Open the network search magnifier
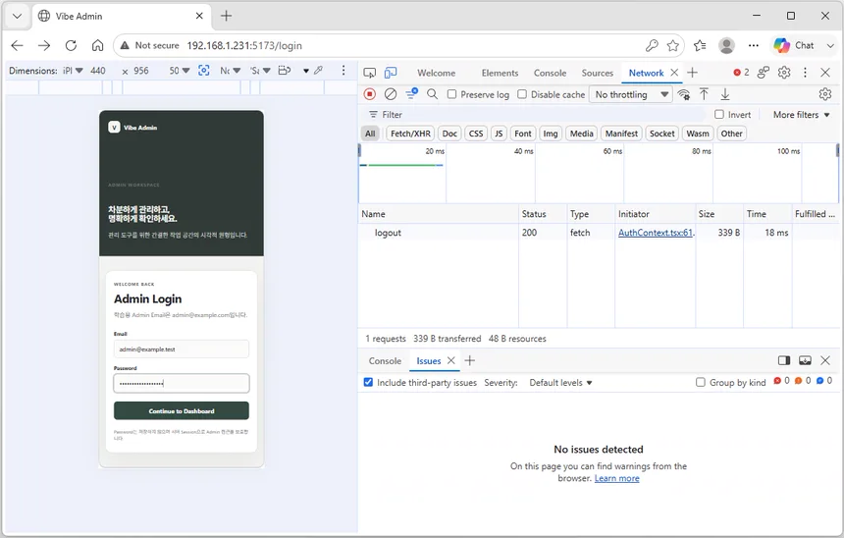The height and width of the screenshot is (538, 844). pyautogui.click(x=432, y=94)
